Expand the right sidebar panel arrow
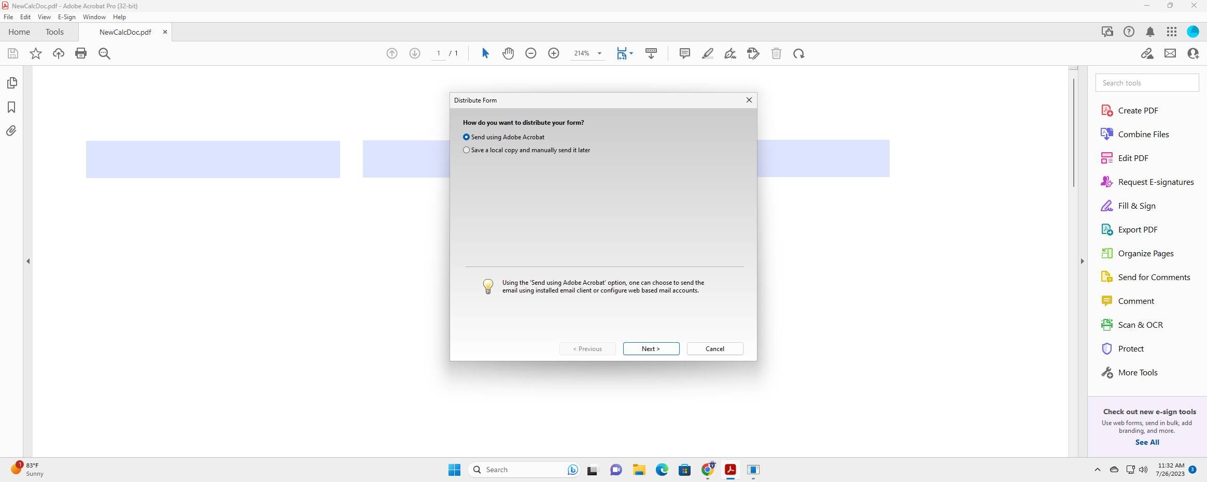This screenshot has height=482, width=1207. tap(1082, 261)
